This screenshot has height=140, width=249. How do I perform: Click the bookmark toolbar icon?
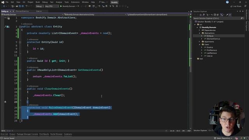pos(117,6)
